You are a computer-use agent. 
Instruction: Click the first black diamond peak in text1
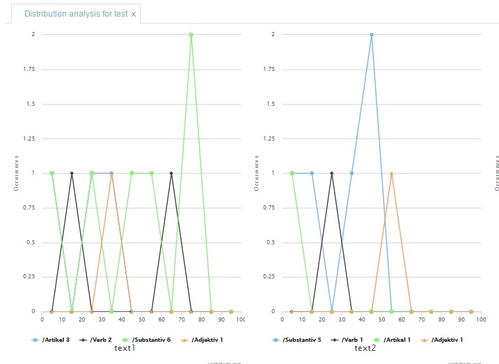pyautogui.click(x=72, y=173)
